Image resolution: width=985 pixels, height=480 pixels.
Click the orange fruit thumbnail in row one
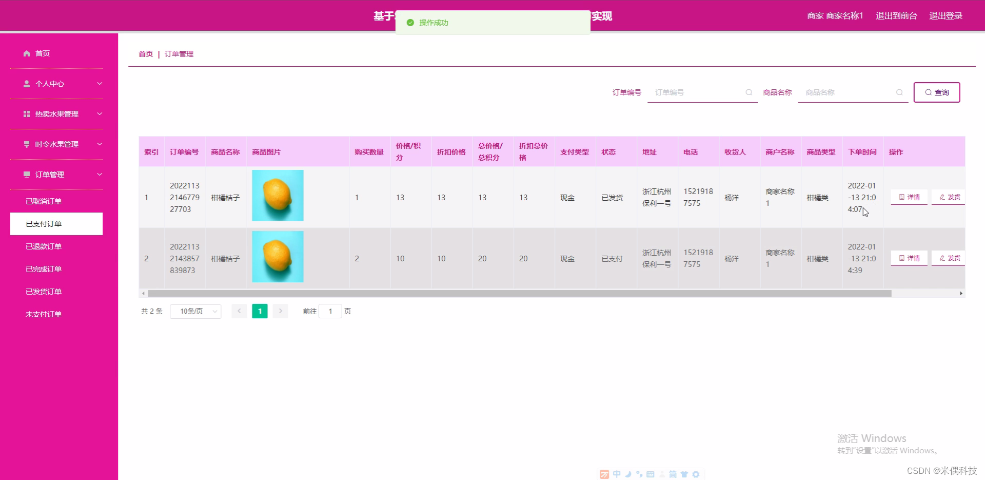point(278,196)
